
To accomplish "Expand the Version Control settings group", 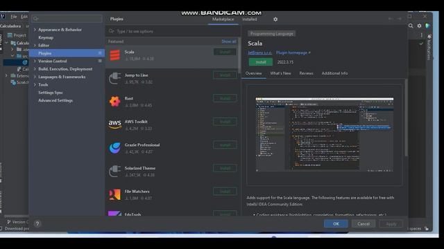I will click(x=35, y=61).
